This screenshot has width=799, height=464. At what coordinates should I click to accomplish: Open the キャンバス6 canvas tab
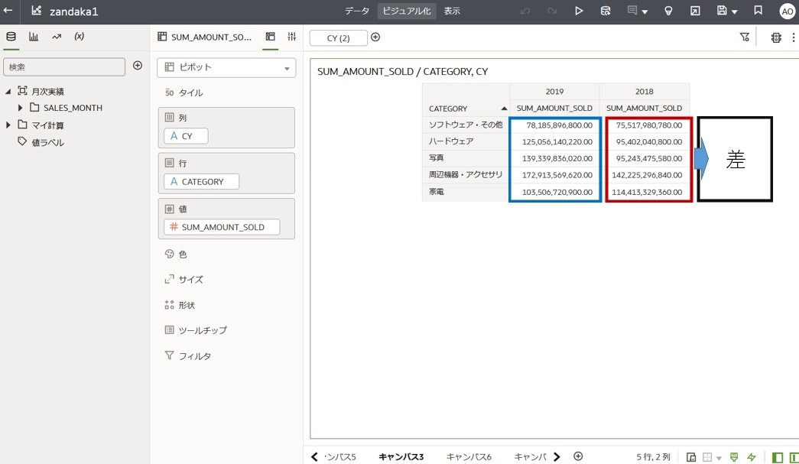point(469,457)
